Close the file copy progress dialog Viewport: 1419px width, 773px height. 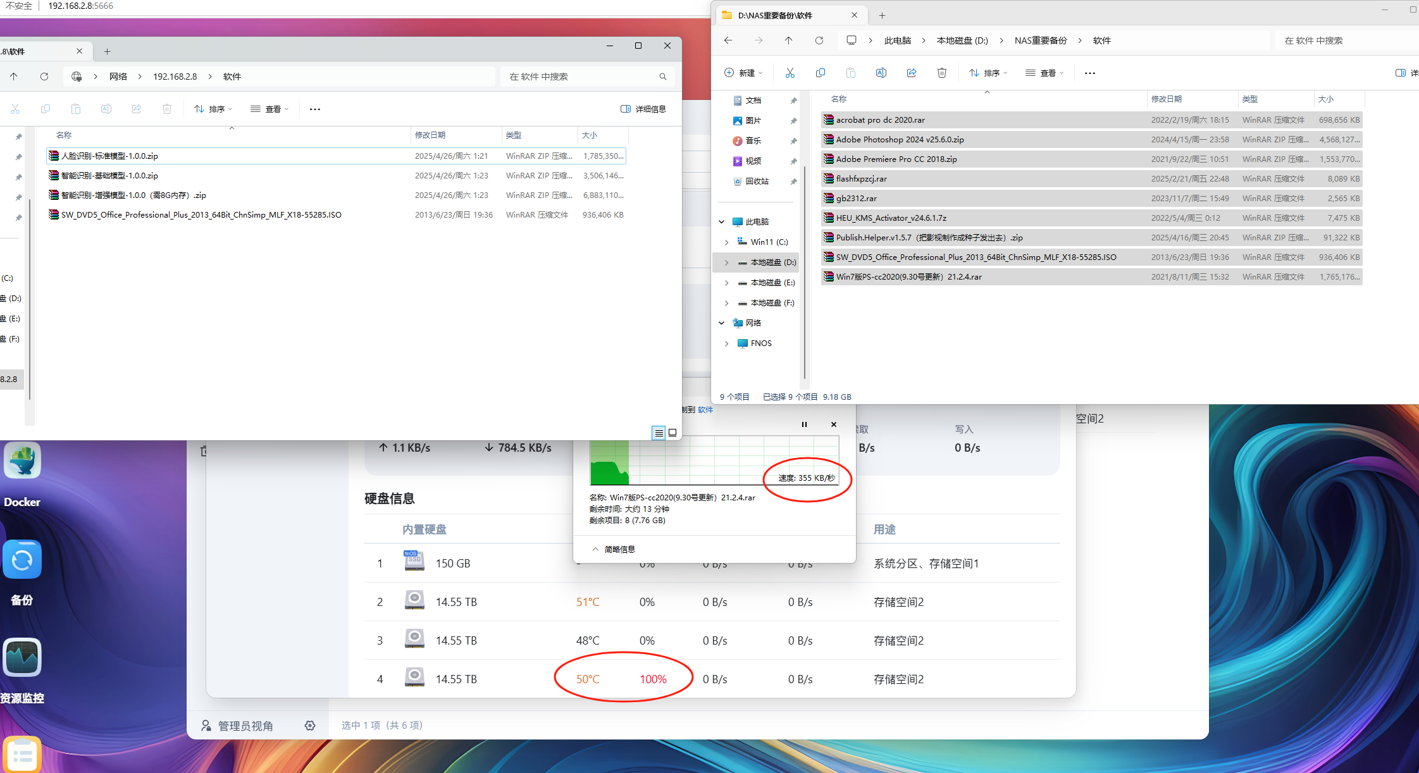point(834,424)
